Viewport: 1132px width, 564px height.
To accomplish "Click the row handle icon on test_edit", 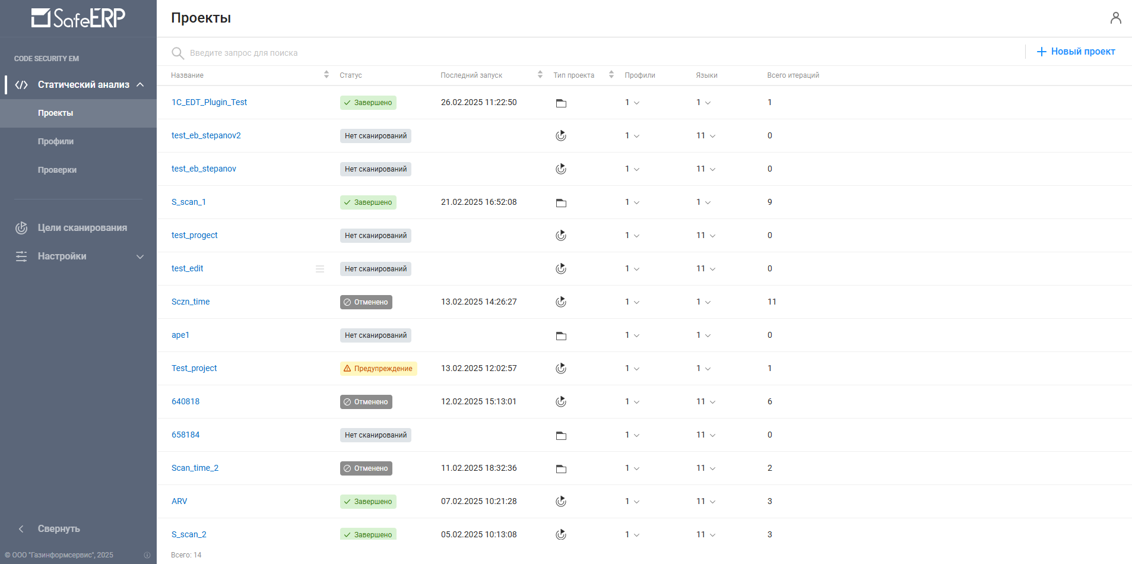I will (320, 269).
